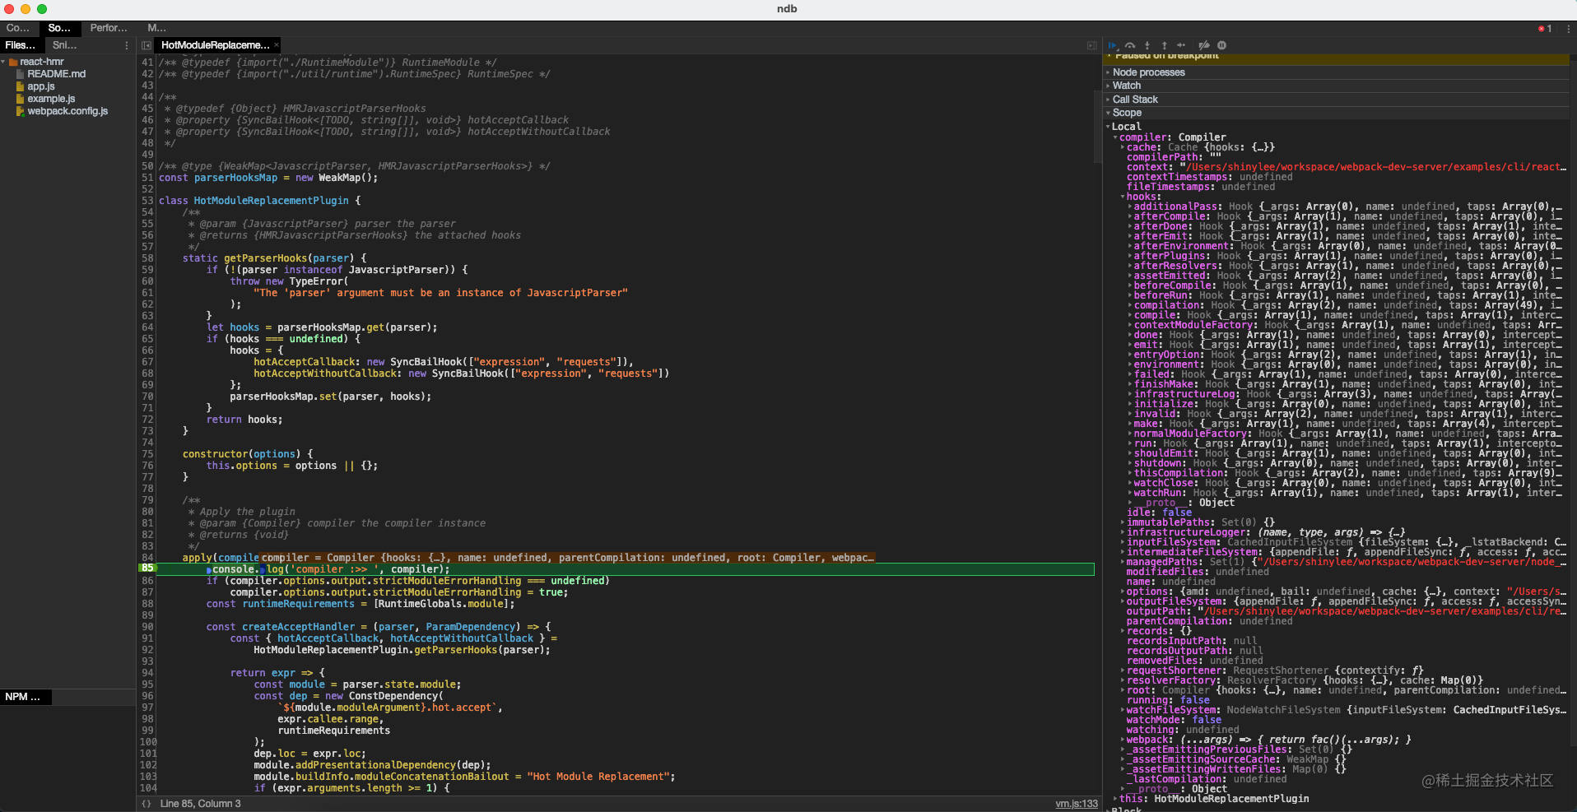Open the error count indicator
Screen dimensions: 1577x812
[1545, 29]
